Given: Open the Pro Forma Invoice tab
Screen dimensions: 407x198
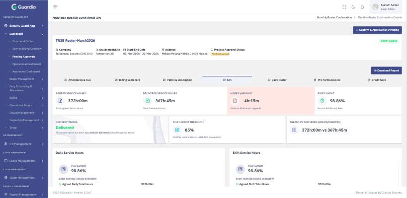Looking at the screenshot, I should pyautogui.click(x=327, y=80).
